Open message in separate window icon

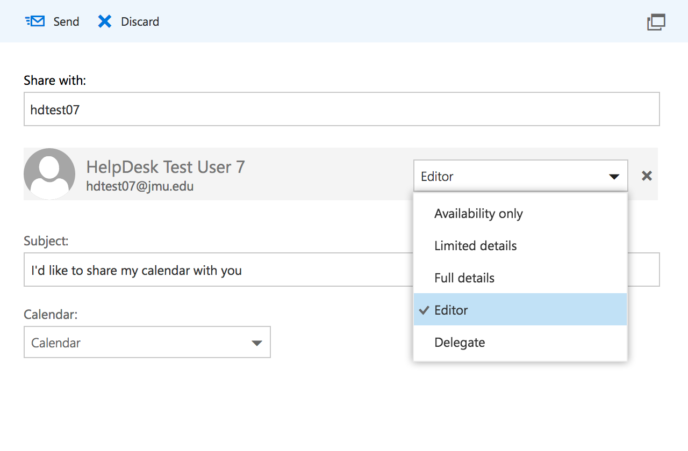[656, 22]
